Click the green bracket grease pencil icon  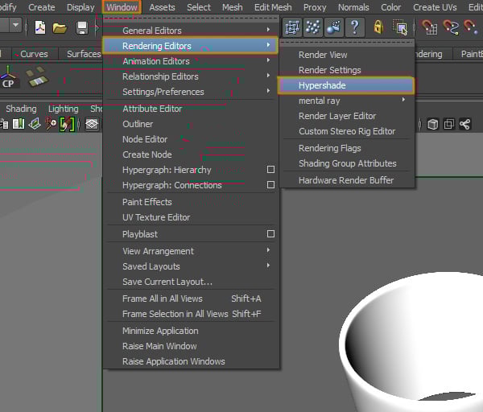click(x=67, y=124)
